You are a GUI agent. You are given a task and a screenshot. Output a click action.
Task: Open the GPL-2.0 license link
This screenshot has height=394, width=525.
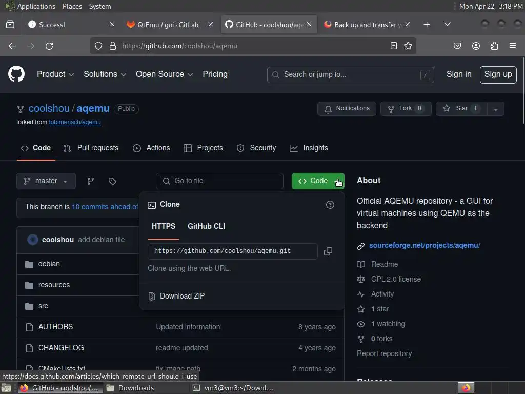(396, 279)
